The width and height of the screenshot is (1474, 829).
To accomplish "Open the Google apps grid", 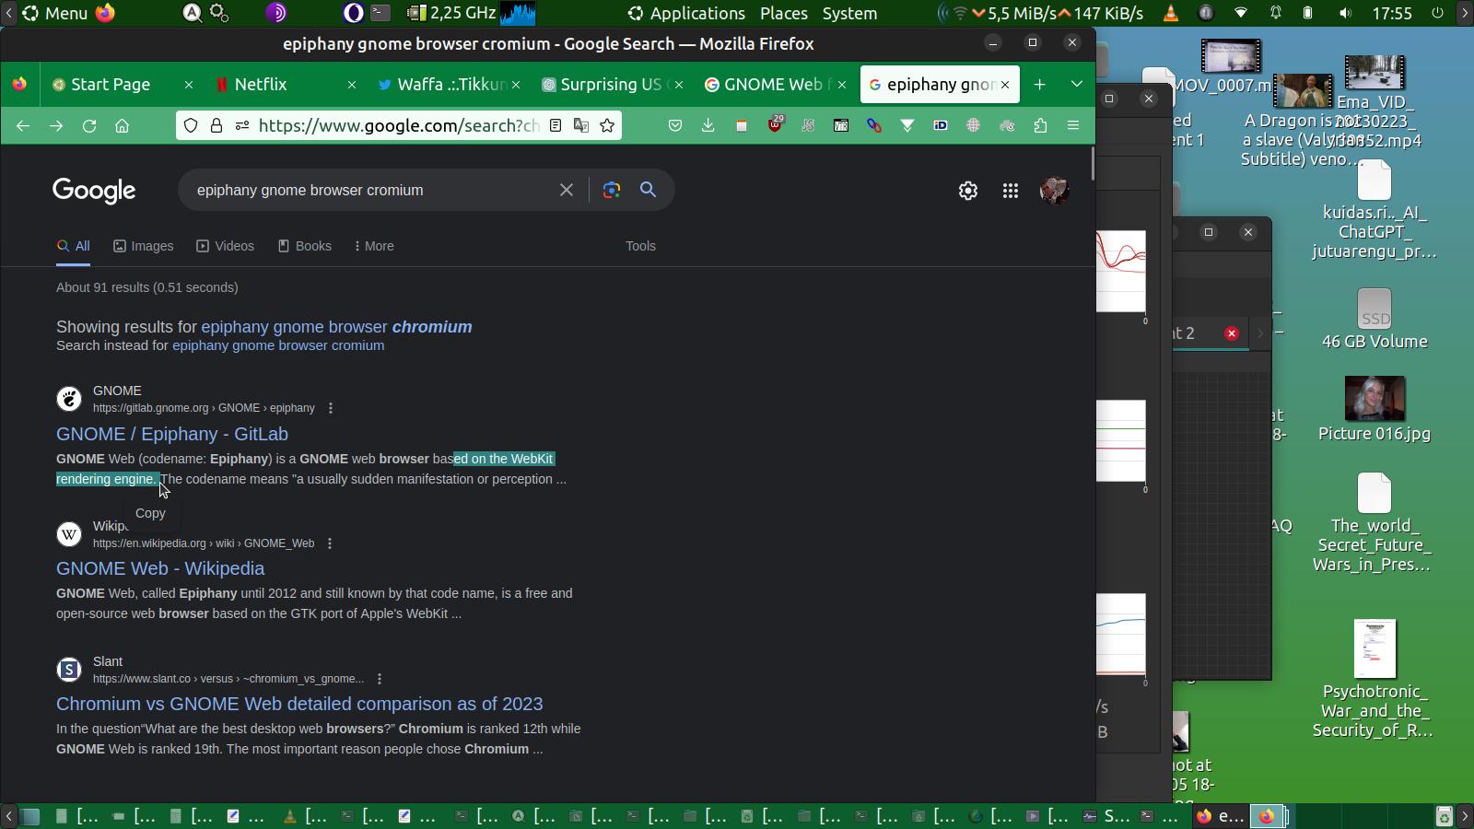I will tap(1011, 191).
